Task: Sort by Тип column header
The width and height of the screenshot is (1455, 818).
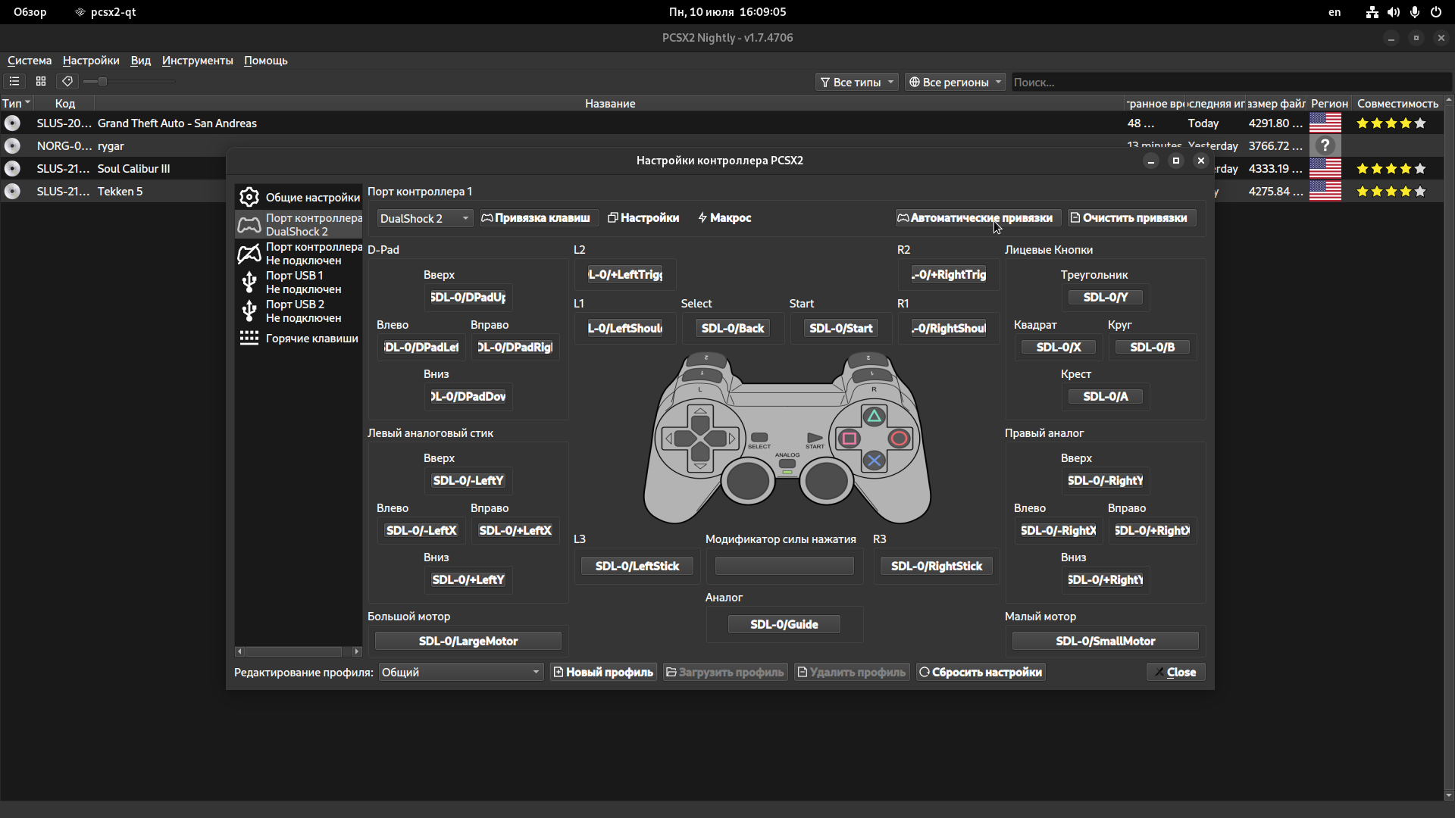Action: point(17,103)
